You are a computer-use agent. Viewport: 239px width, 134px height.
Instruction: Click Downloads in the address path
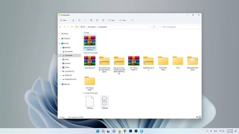(x=92, y=27)
